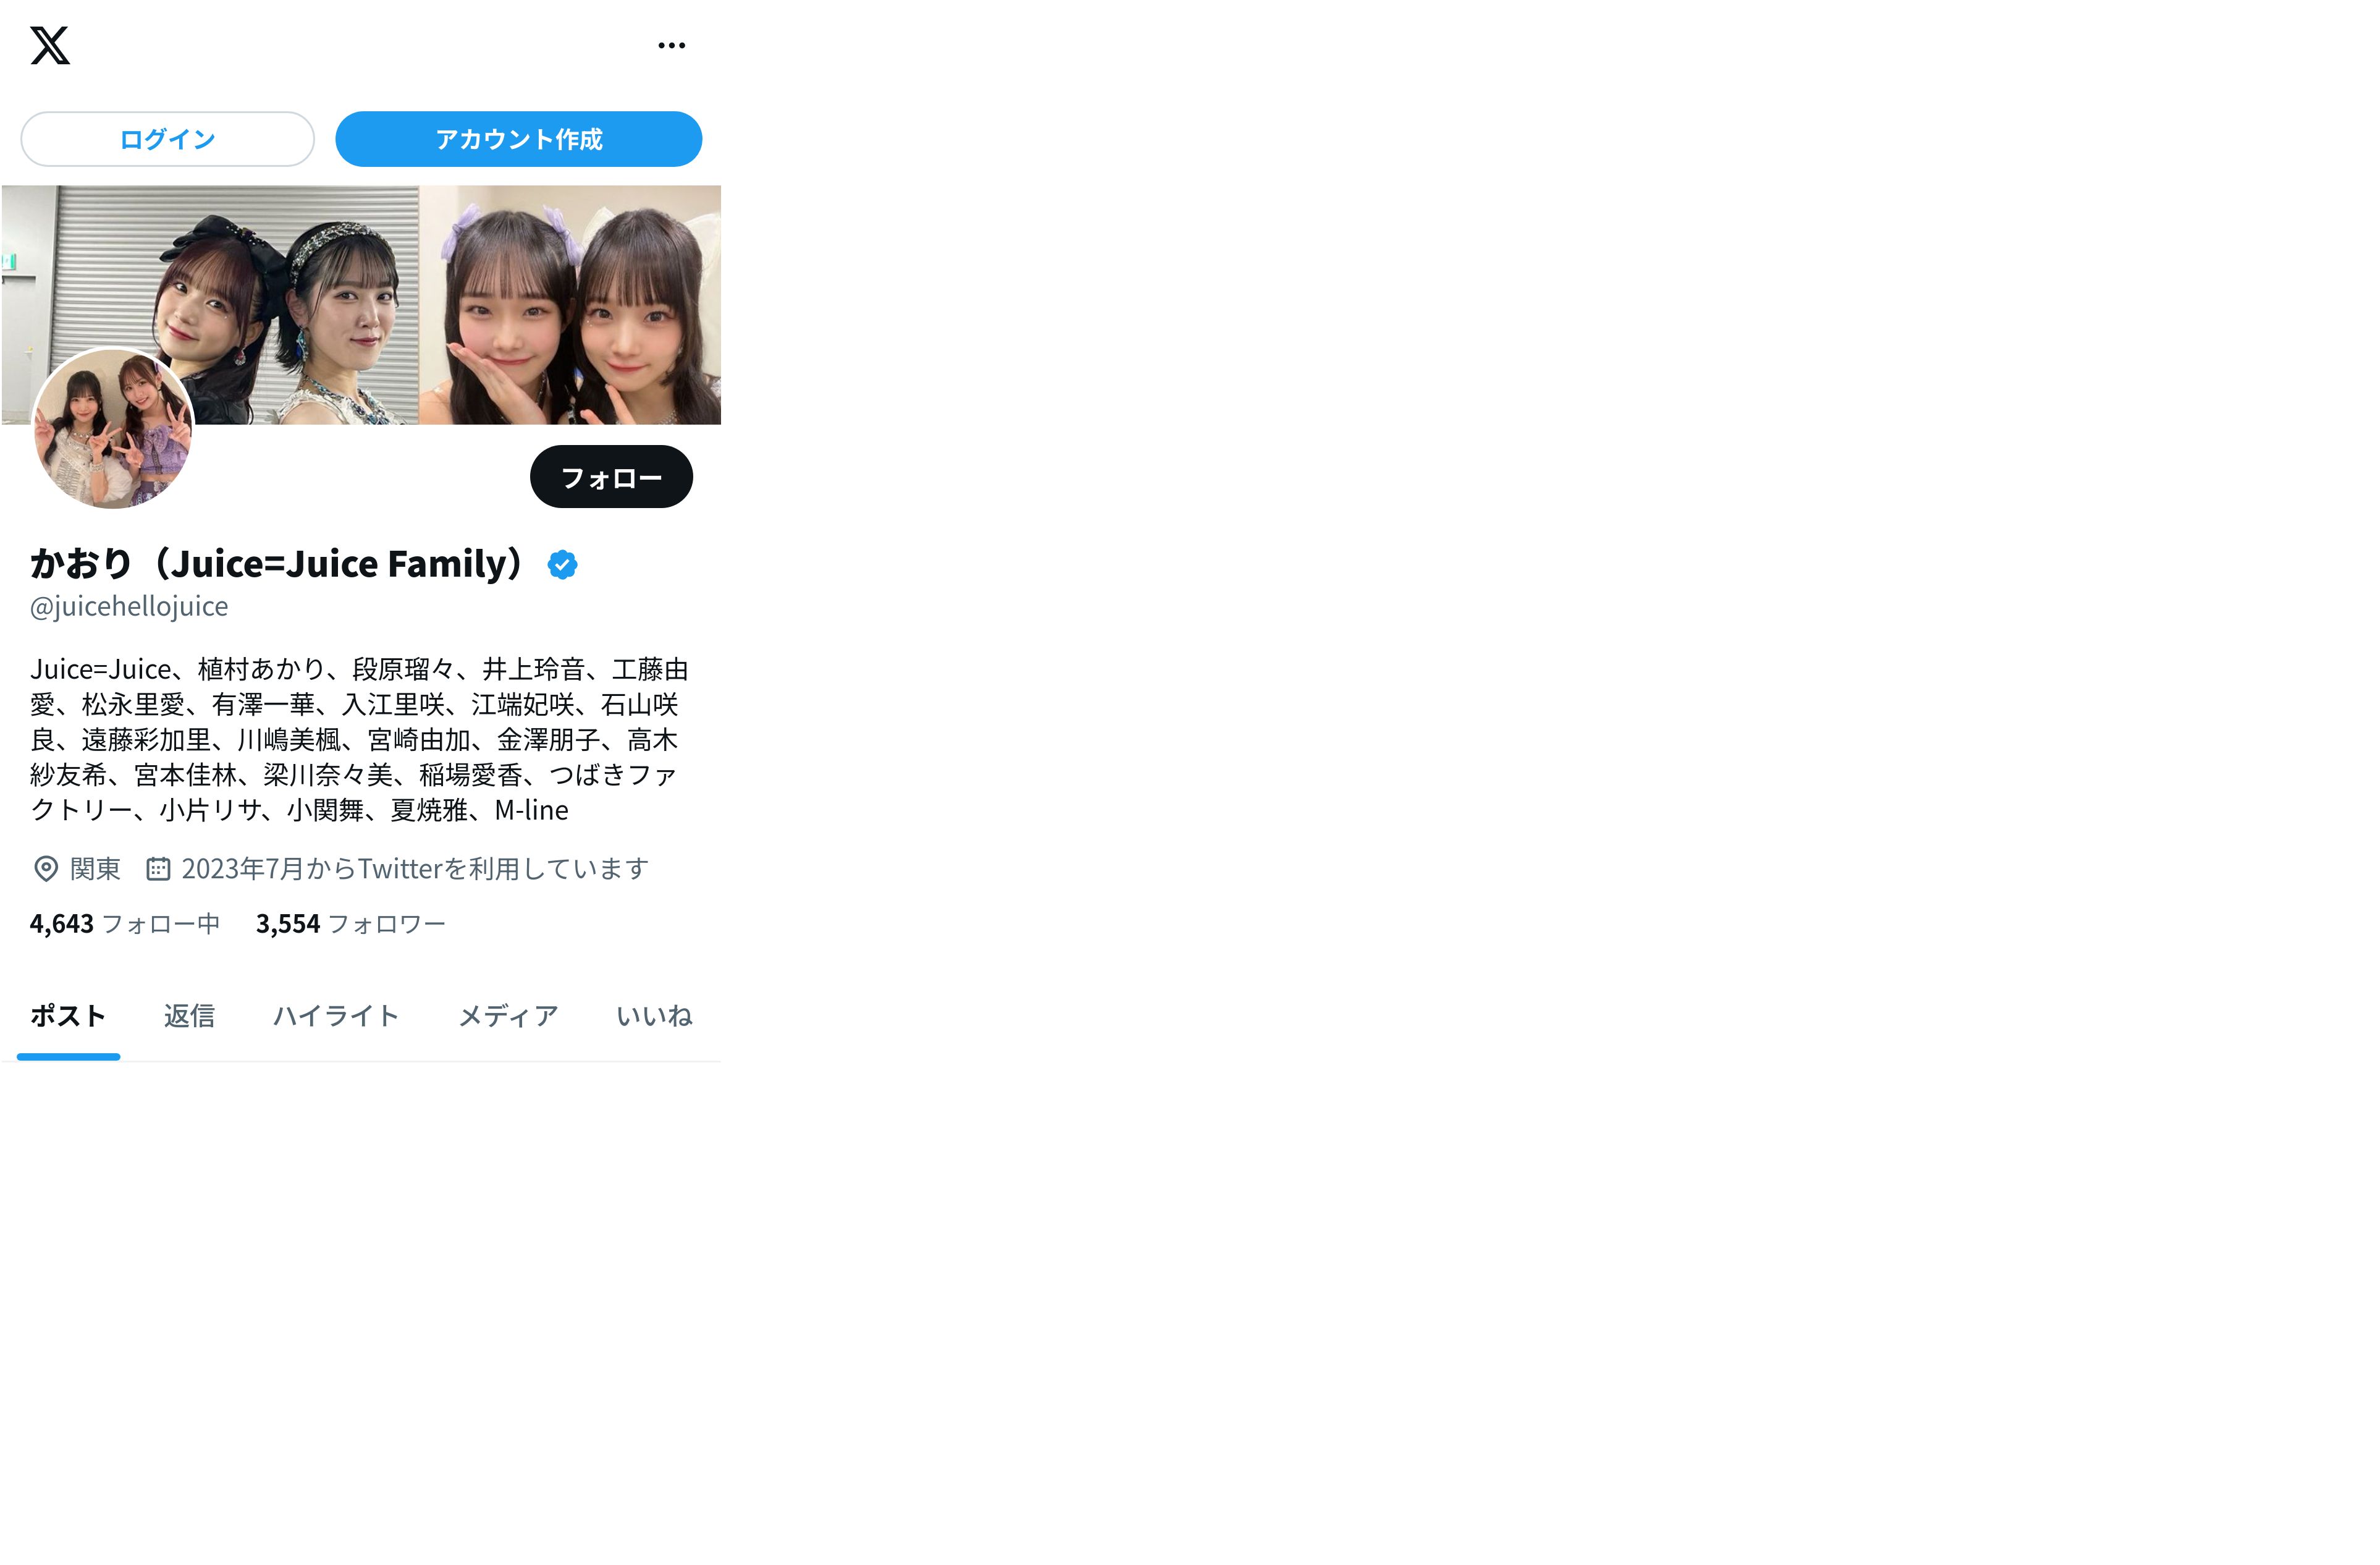The image size is (2380, 1565).
Task: Switch to the ハイライト tab
Action: (x=336, y=1017)
